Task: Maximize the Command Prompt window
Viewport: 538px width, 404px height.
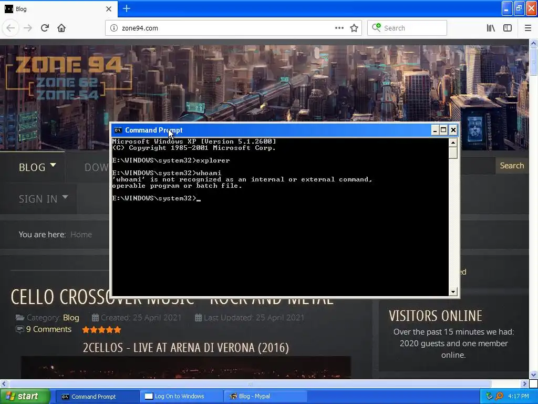Action: coord(443,130)
